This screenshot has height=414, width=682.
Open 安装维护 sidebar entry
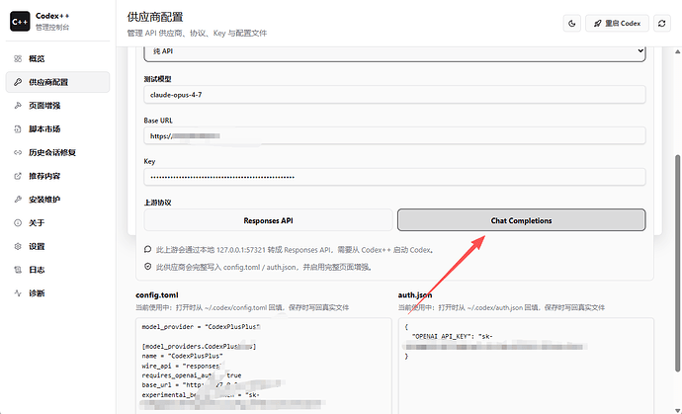[57, 200]
